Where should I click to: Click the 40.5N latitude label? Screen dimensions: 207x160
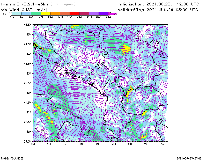pos(28,122)
